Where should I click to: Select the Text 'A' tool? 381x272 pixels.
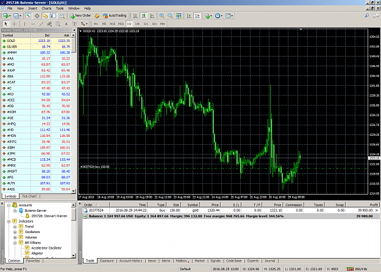point(66,24)
